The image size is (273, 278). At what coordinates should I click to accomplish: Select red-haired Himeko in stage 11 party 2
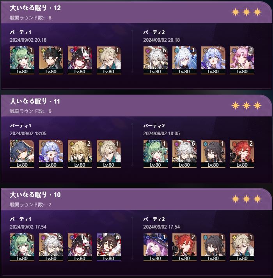242,154
